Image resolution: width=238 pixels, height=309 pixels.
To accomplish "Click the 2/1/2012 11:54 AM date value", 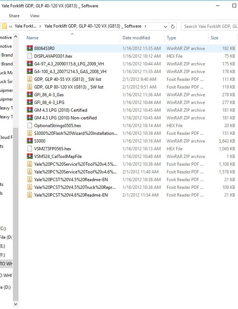I will point(140,195).
